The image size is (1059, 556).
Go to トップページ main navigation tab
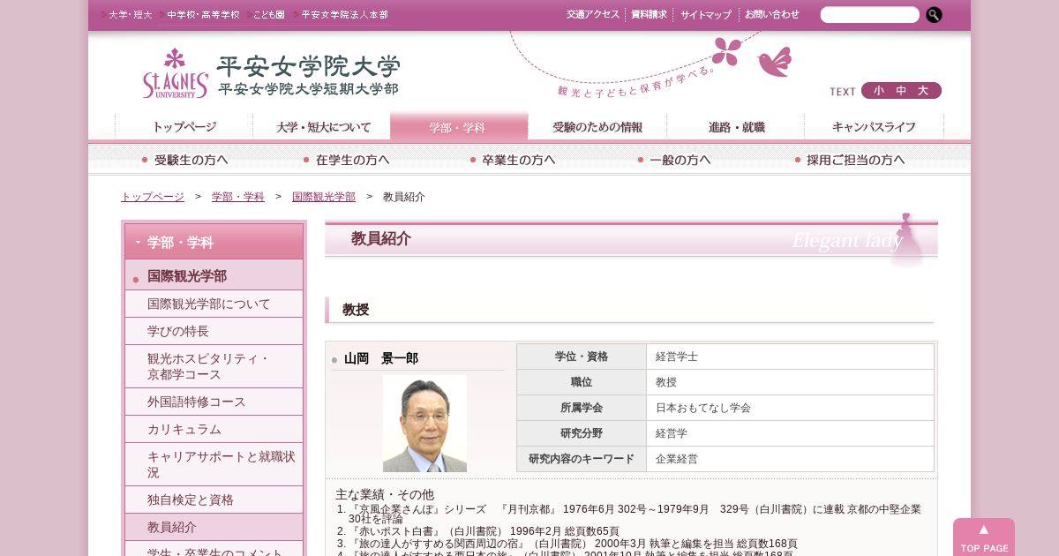(184, 126)
